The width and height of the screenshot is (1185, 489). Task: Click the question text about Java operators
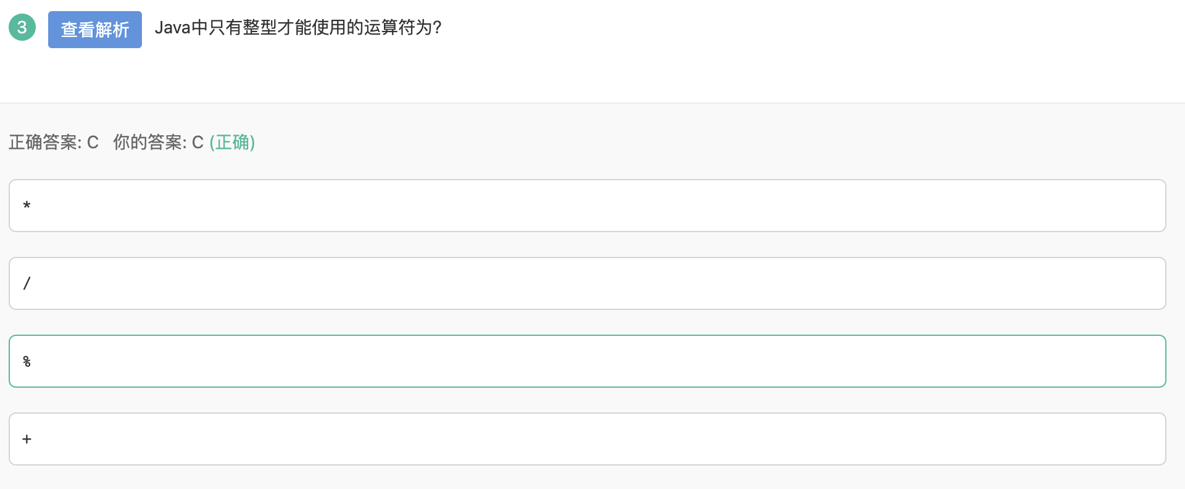coord(299,27)
